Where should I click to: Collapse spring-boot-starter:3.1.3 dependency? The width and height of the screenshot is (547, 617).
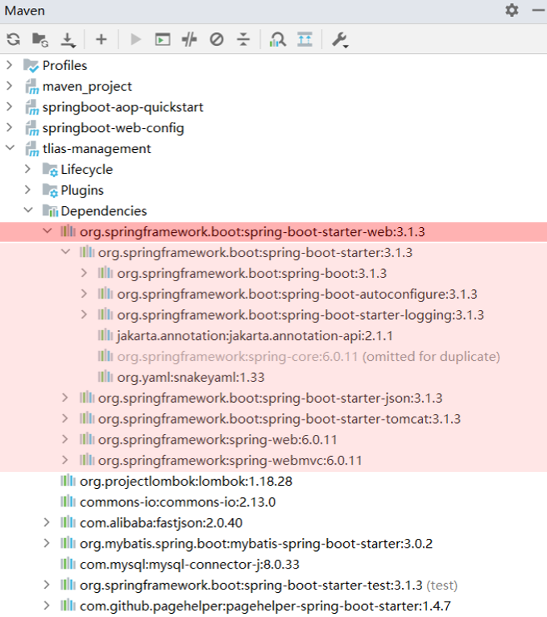click(66, 252)
